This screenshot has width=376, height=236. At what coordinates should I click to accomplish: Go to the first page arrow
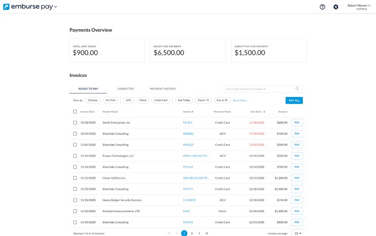coord(169,233)
